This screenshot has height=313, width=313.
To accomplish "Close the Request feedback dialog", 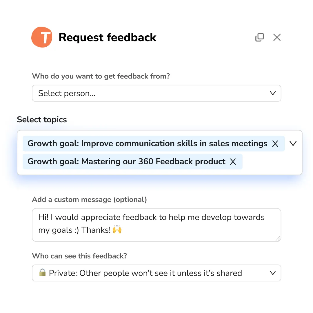I will pos(277,37).
